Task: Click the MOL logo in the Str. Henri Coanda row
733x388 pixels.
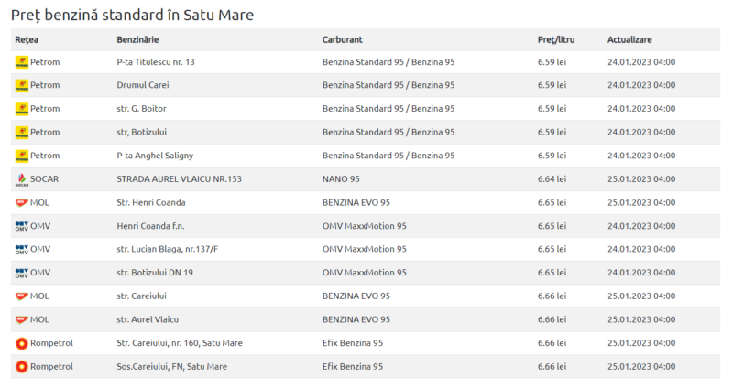Action: click(x=22, y=202)
